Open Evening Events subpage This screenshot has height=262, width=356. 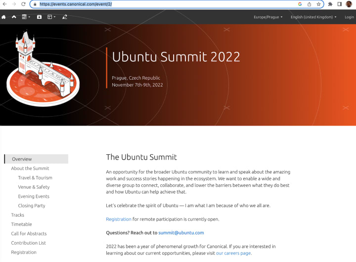point(34,196)
